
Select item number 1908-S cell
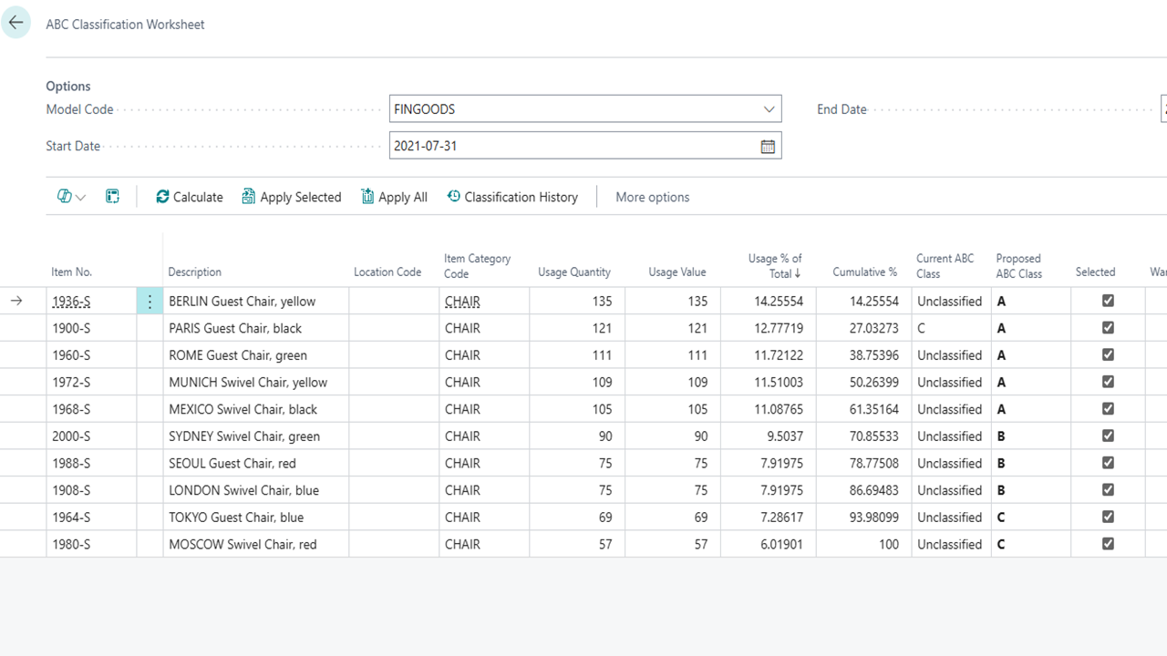pos(71,490)
